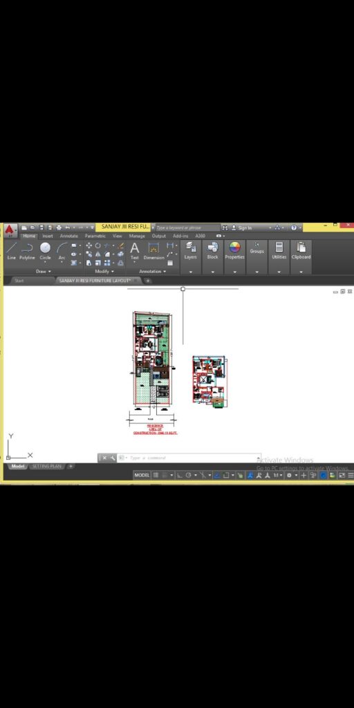
Task: Open the Insert ribbon tab
Action: (48, 236)
